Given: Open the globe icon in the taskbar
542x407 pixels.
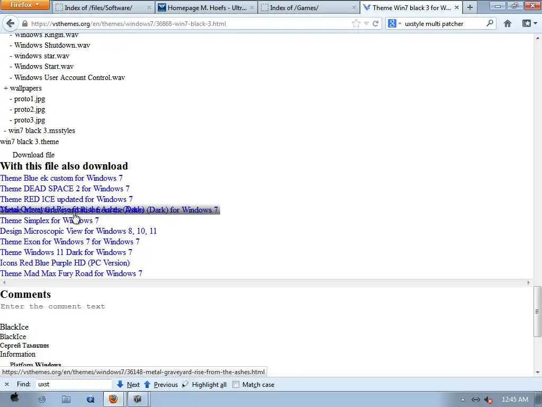Looking at the screenshot, I should (42, 399).
